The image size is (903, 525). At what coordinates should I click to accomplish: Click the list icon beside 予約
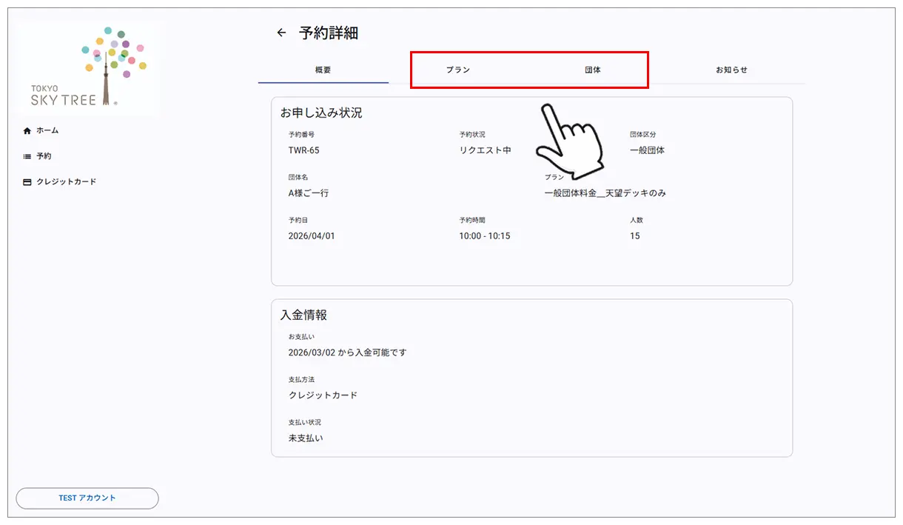pos(26,156)
